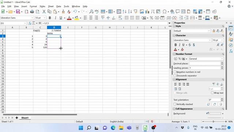The width and height of the screenshot is (234, 132).
Task: Collapse the Character section in sidebar
Action: pos(174,36)
